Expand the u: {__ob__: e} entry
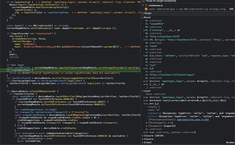This screenshot has width=235, height=145. [x=144, y=85]
